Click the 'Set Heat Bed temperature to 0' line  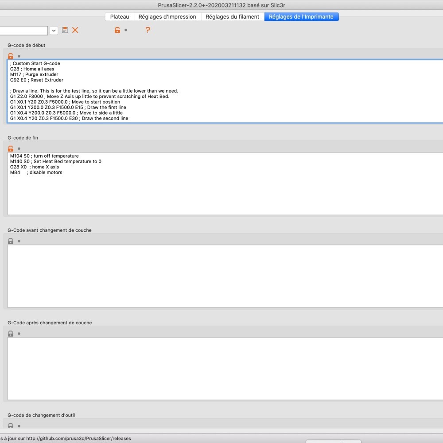56,161
